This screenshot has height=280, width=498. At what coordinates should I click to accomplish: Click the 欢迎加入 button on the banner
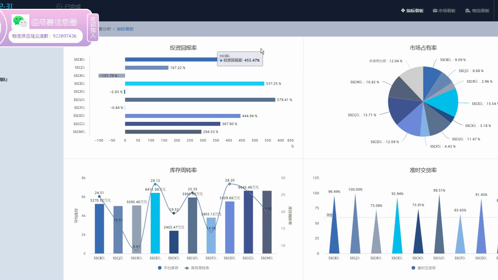click(x=93, y=27)
